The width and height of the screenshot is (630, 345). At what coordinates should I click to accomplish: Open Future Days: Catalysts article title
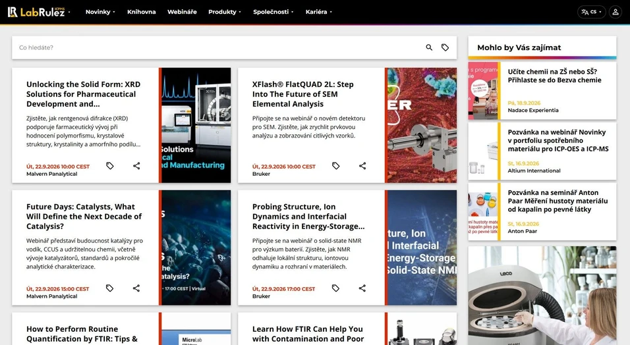(x=84, y=217)
